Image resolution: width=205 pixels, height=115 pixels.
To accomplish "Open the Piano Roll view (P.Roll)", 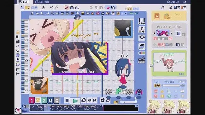I will 142,21.
